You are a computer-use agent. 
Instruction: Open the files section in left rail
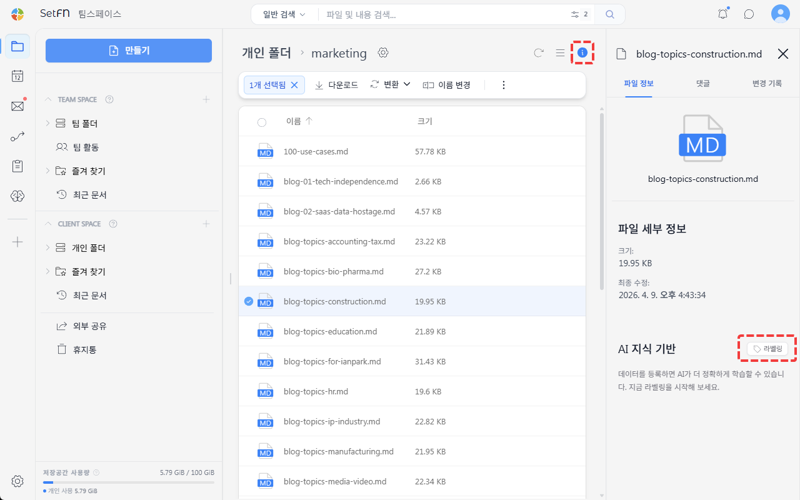coord(17,46)
